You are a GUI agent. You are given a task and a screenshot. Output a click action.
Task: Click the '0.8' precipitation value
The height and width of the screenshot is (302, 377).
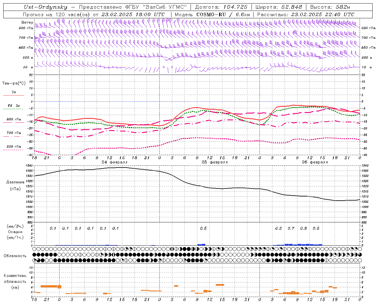point(303,228)
